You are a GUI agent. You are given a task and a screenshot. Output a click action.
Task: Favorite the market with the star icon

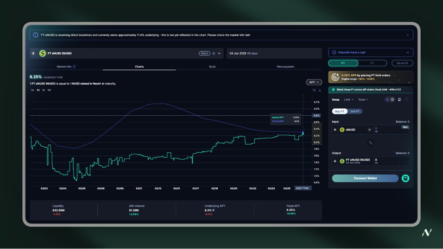pos(213,53)
